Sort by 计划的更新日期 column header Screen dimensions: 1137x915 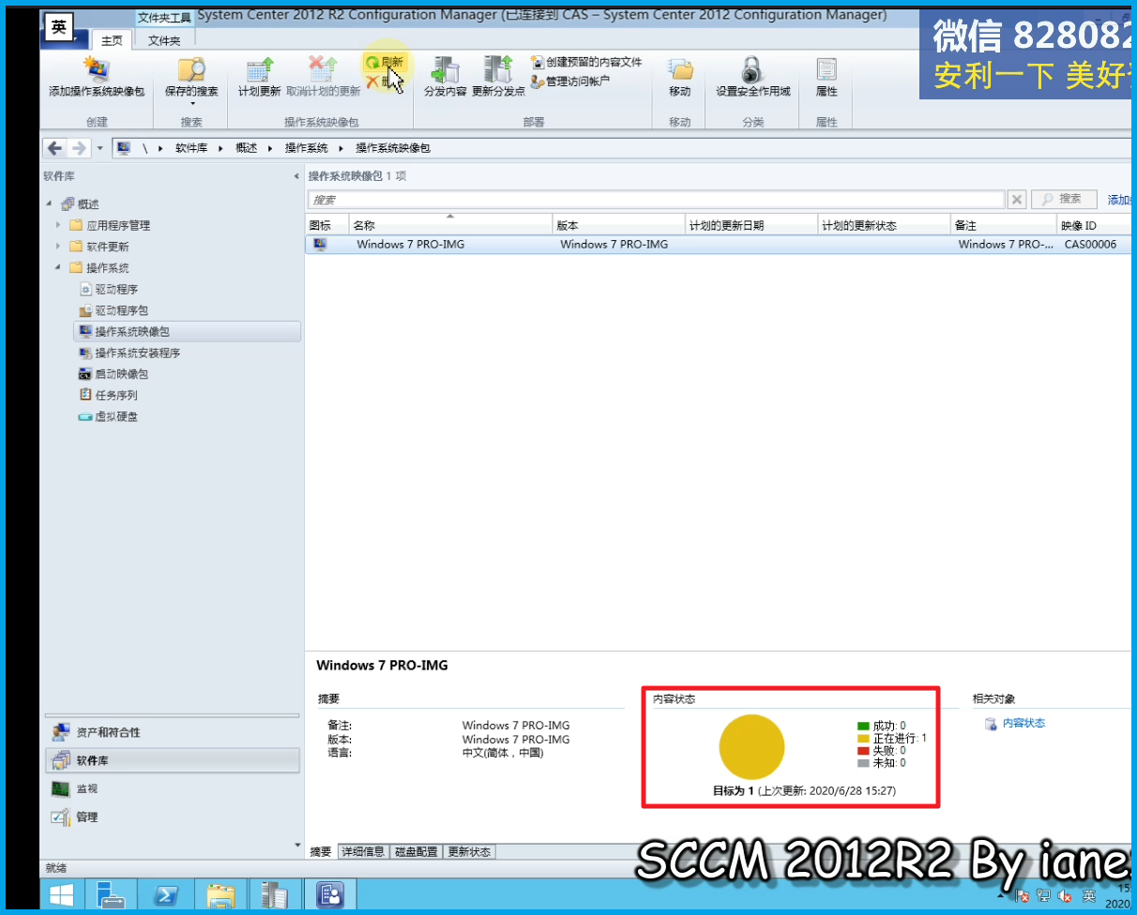[x=751, y=225]
